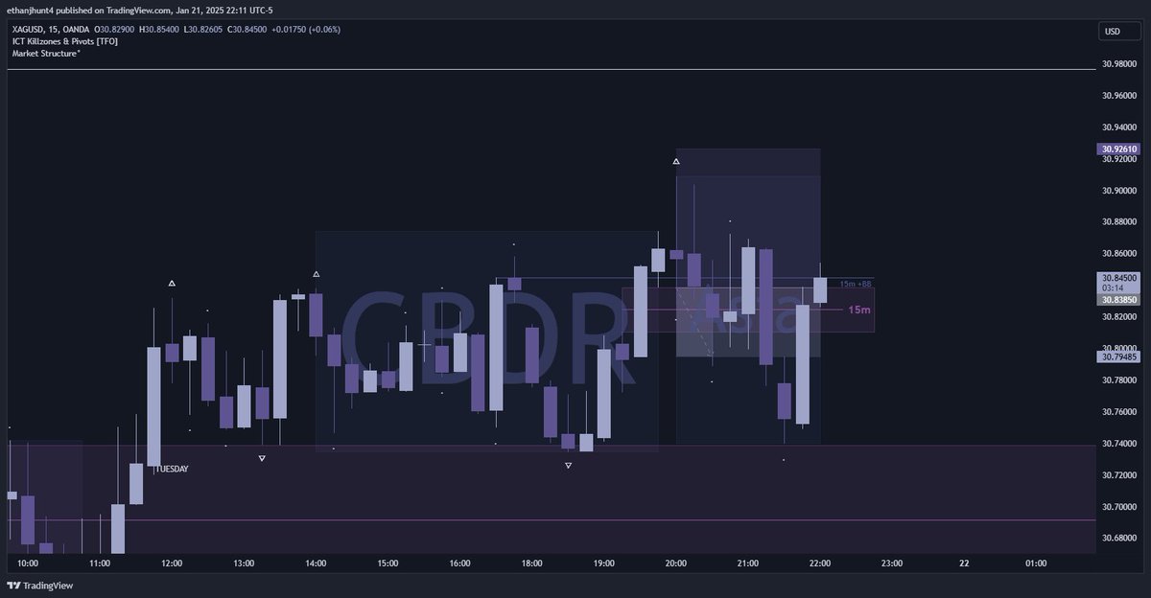Image resolution: width=1151 pixels, height=598 pixels.
Task: Click the 12:00 time axis label
Action: tap(172, 563)
